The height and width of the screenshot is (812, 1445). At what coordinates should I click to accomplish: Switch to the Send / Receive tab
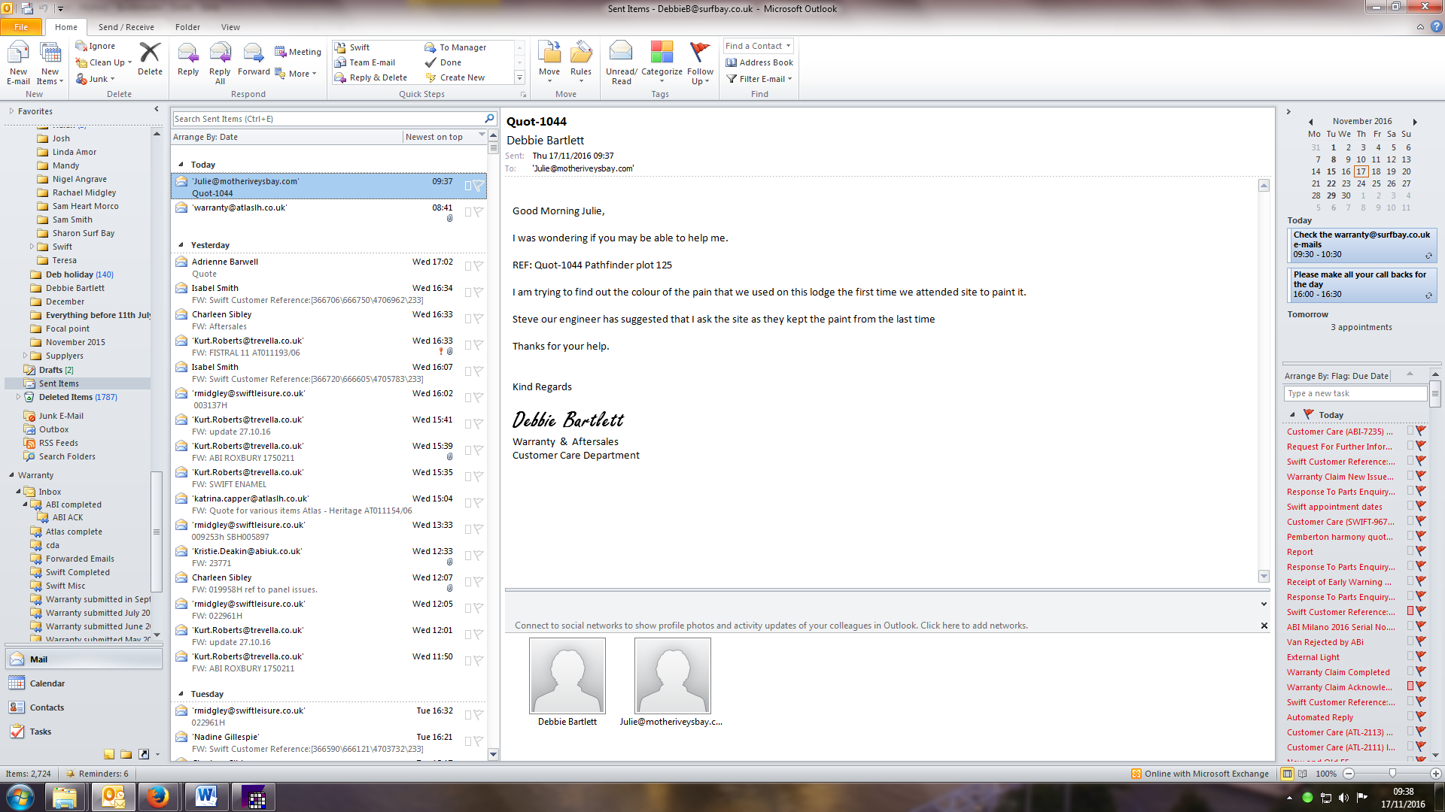pyautogui.click(x=126, y=27)
